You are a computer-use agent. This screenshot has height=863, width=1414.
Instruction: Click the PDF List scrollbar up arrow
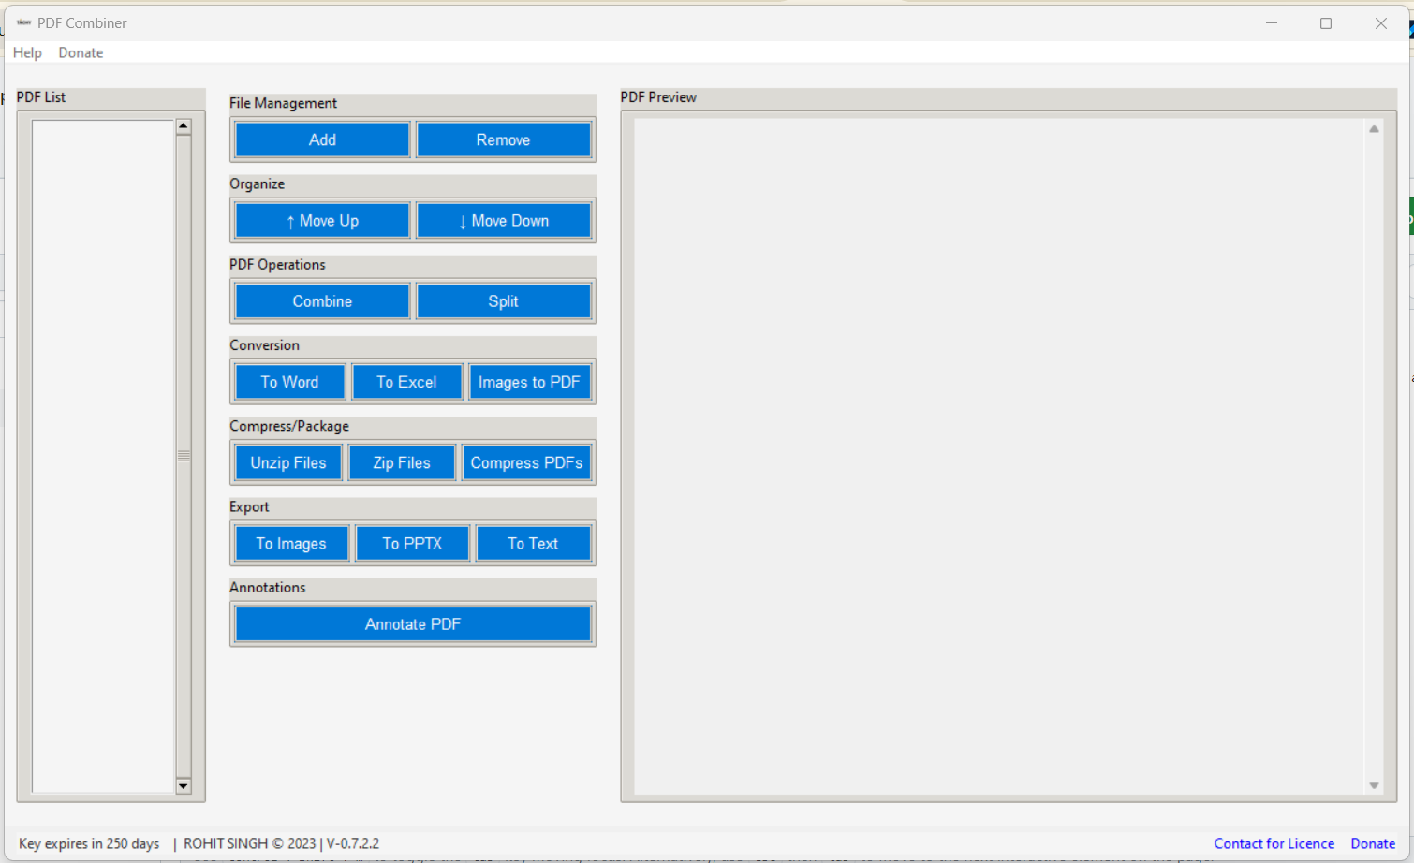184,126
